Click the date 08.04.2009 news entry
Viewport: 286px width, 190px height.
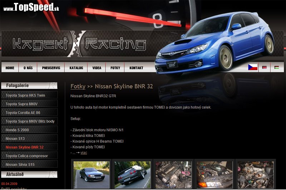pos(9,184)
